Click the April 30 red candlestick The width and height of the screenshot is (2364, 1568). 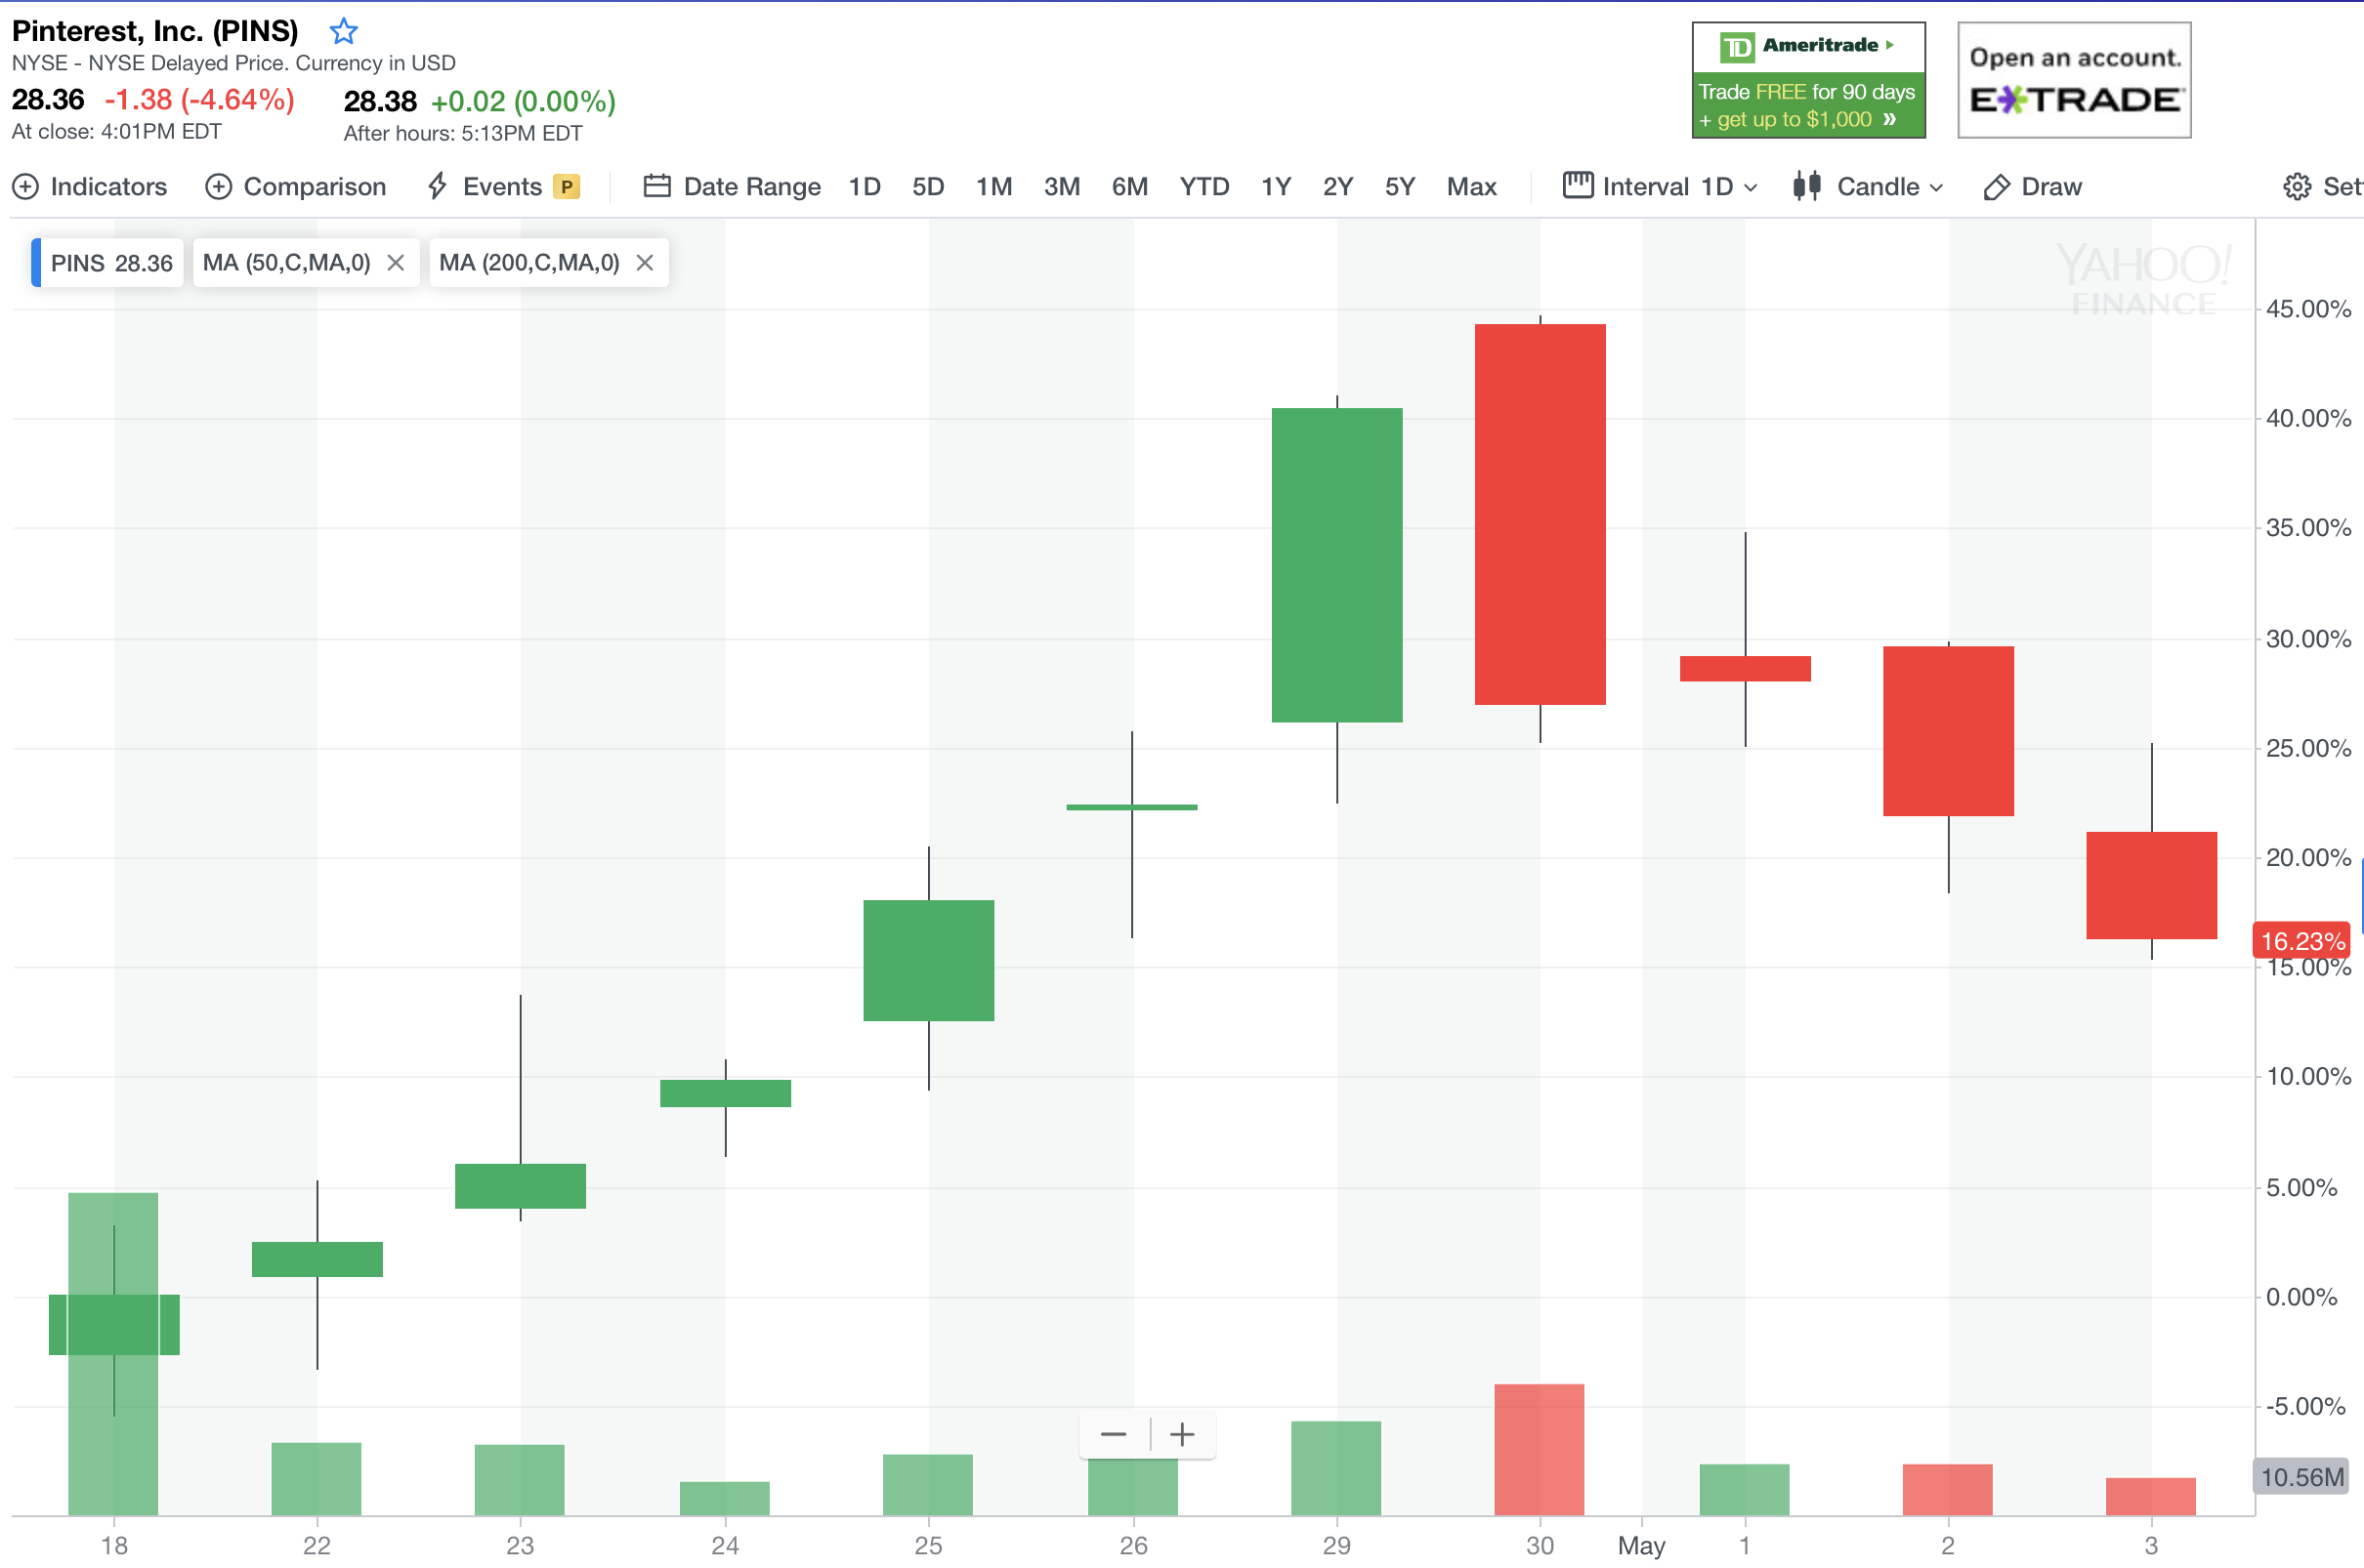pyautogui.click(x=1540, y=515)
